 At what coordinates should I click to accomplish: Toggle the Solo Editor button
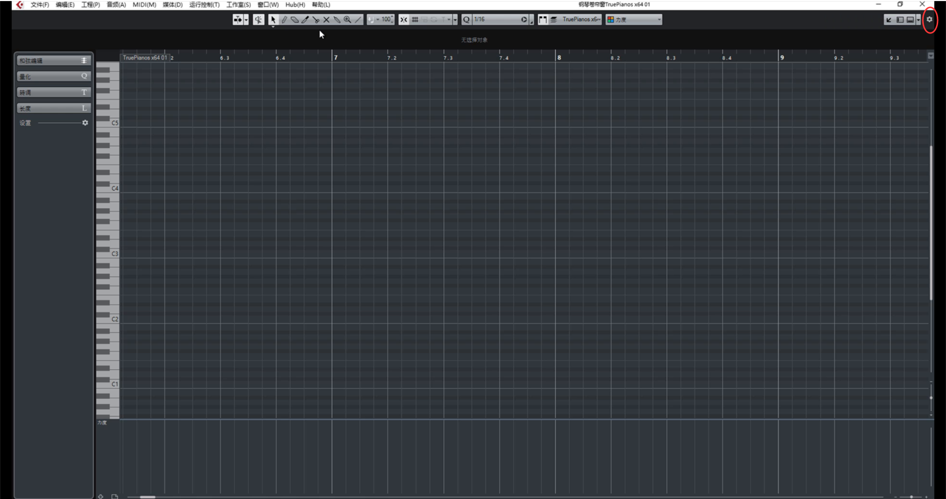click(x=238, y=20)
